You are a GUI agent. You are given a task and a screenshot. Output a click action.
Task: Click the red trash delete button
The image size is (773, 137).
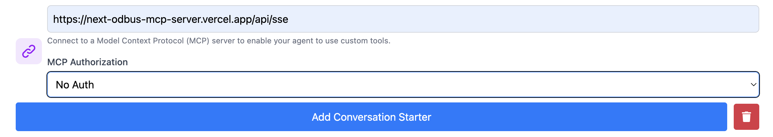(746, 117)
